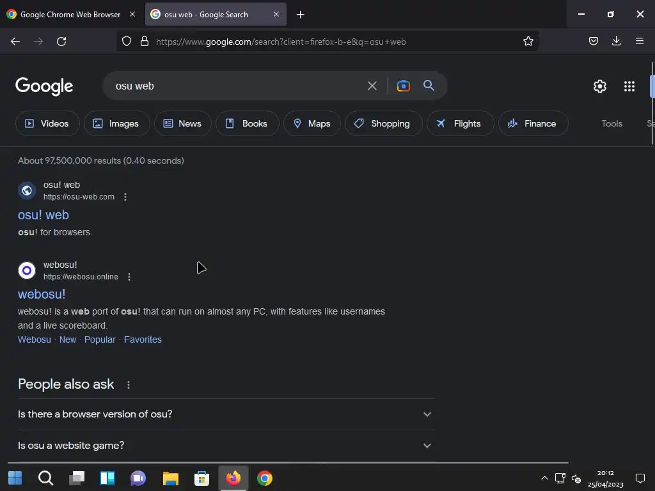Show hidden system tray icons
Viewport: 655px width, 491px height.
pyautogui.click(x=544, y=478)
